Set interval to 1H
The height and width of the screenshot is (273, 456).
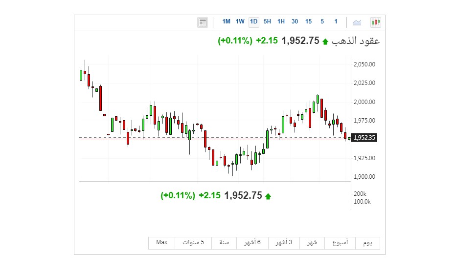click(281, 21)
